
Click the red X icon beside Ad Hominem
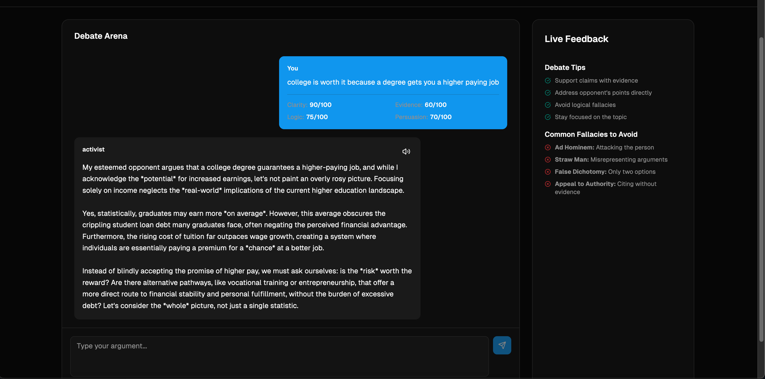click(x=548, y=147)
